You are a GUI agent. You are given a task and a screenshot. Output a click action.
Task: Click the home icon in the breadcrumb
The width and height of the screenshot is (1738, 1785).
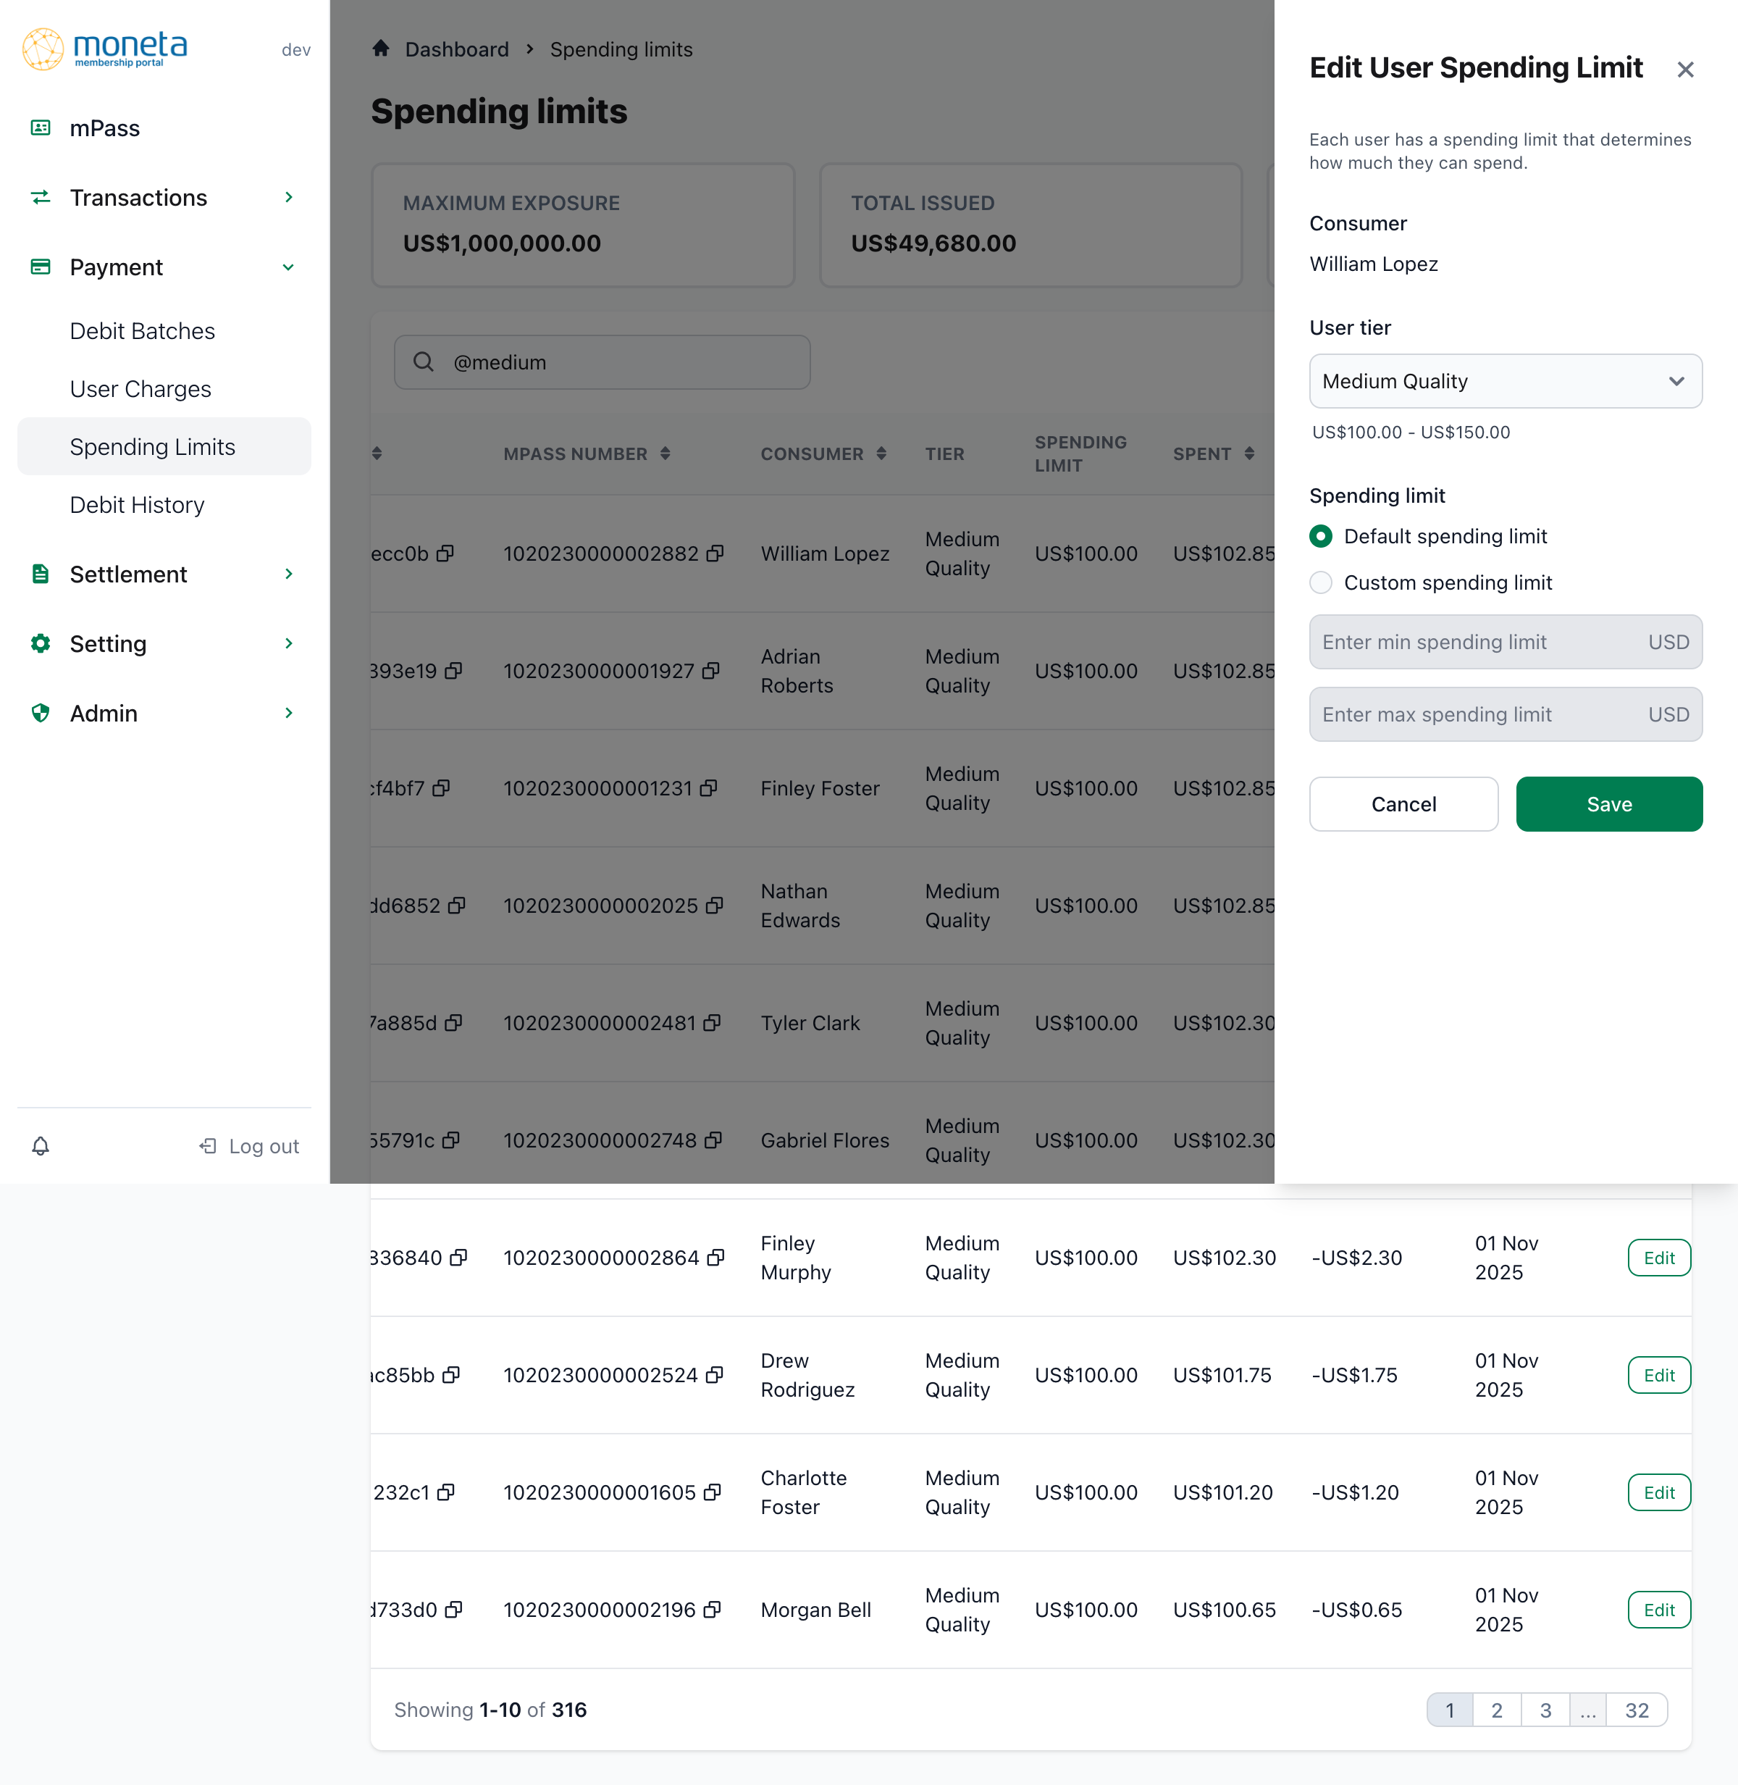[381, 49]
